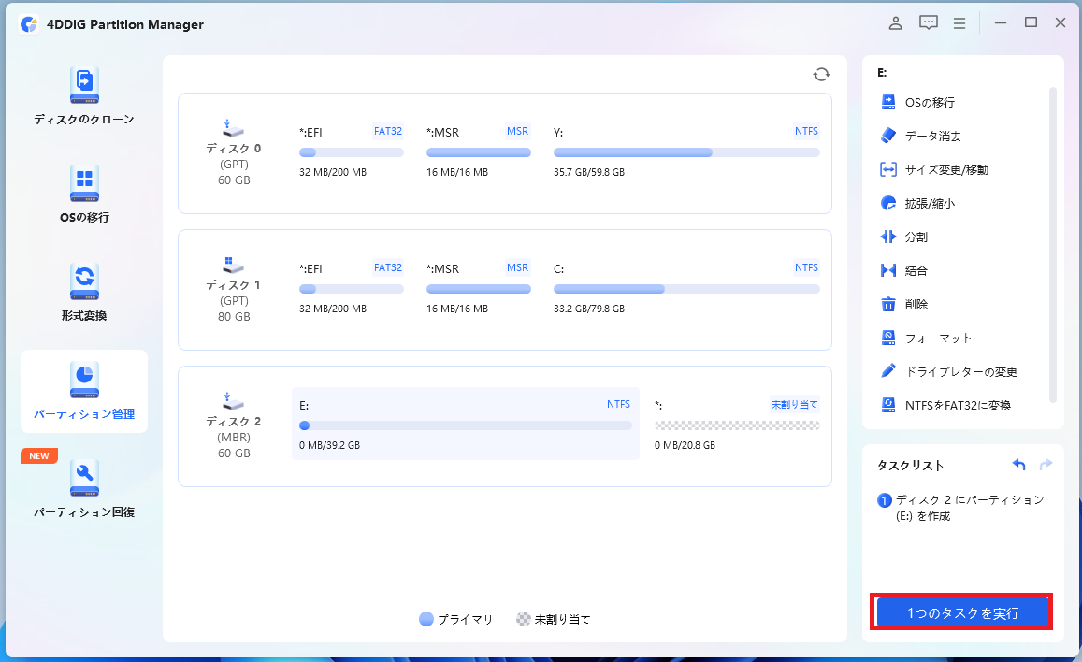The width and height of the screenshot is (1082, 662).
Task: Click the 未割り当て legend swatch at bottom
Action: coord(524,619)
